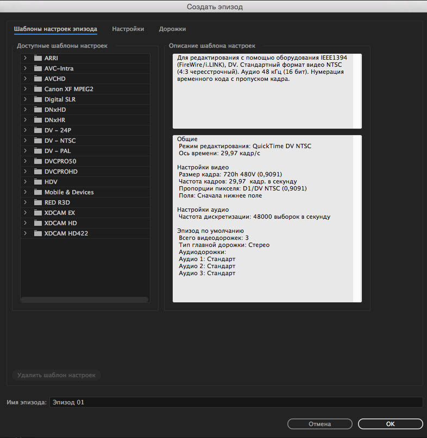Switch to the Дорожки tab
The image size is (427, 438).
click(x=172, y=29)
